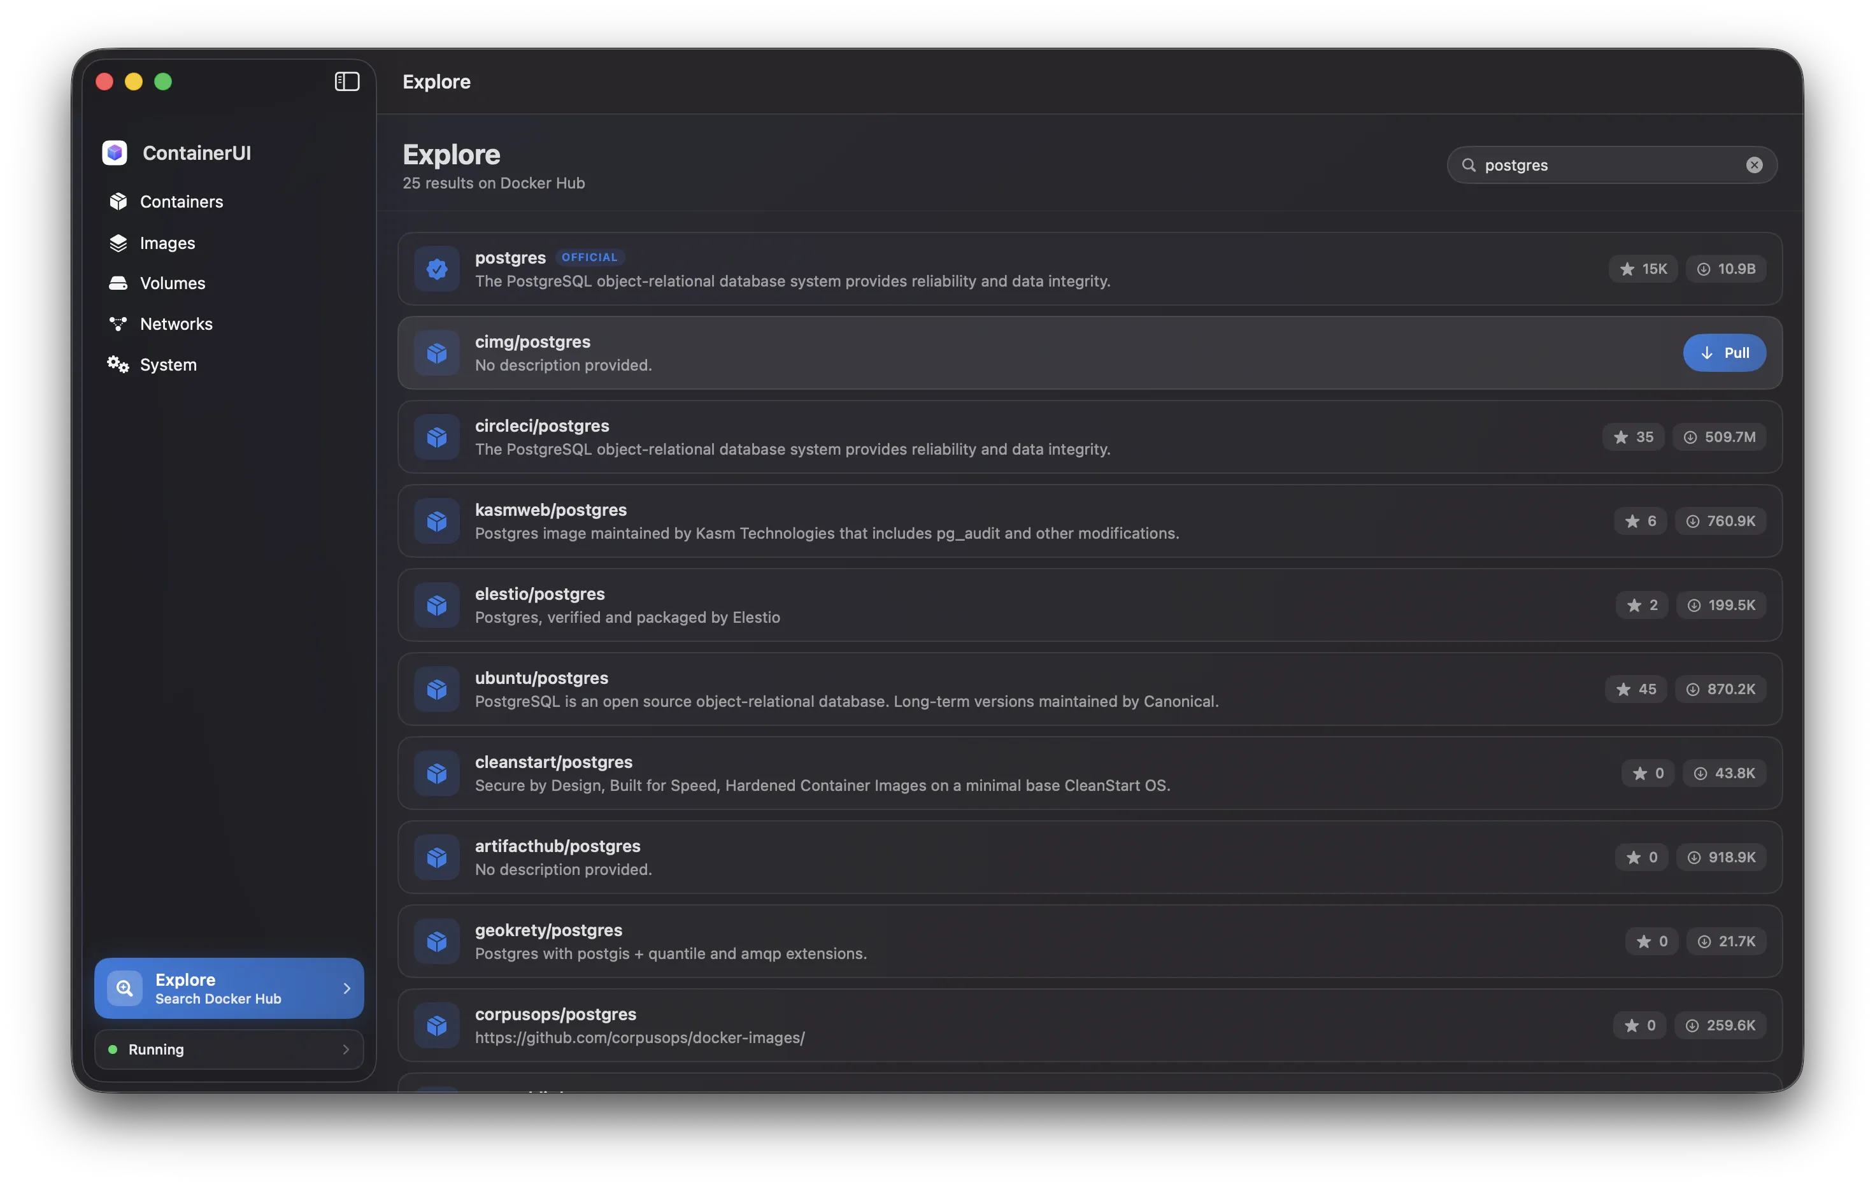
Task: Open Explore Search Docker Hub
Action: pos(229,988)
